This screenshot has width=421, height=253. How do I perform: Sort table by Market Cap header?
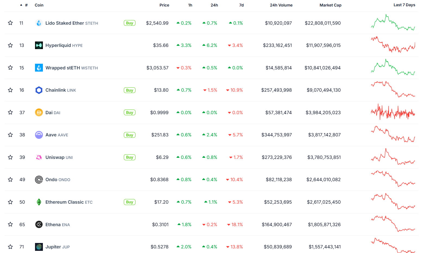330,5
